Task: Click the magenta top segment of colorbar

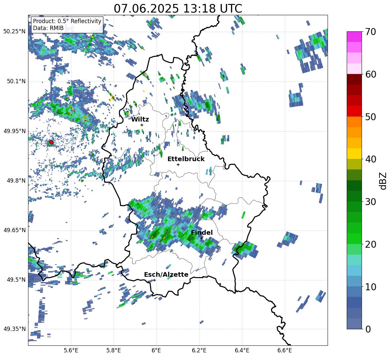Action: click(x=354, y=37)
